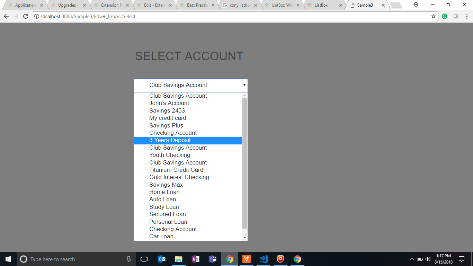Open Microsoft Teams from the taskbar
The height and width of the screenshot is (266, 473).
pos(212,259)
